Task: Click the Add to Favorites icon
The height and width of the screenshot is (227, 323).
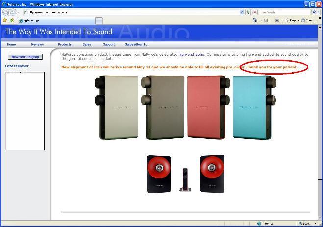Action: click(12, 20)
